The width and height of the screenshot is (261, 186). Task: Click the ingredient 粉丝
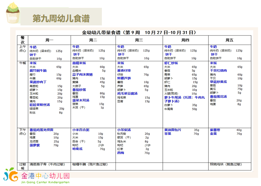[33, 112]
